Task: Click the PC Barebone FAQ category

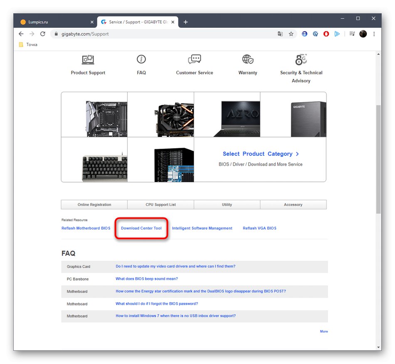Action: pyautogui.click(x=78, y=279)
